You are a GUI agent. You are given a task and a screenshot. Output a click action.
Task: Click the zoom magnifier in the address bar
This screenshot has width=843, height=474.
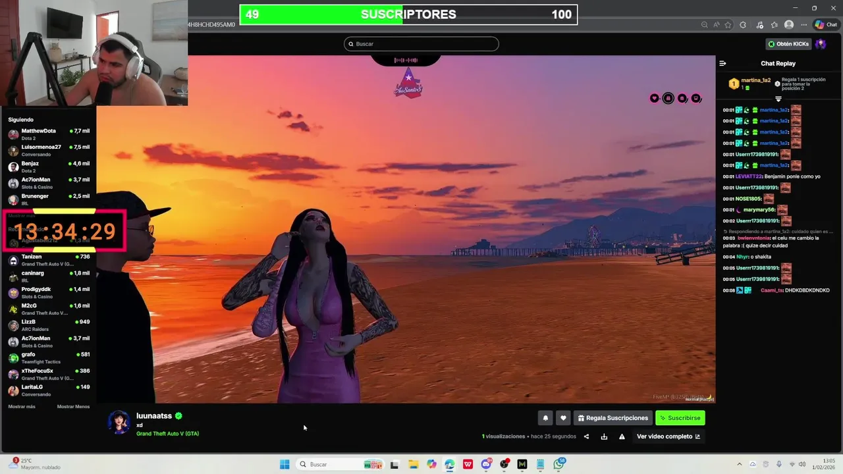(x=705, y=25)
